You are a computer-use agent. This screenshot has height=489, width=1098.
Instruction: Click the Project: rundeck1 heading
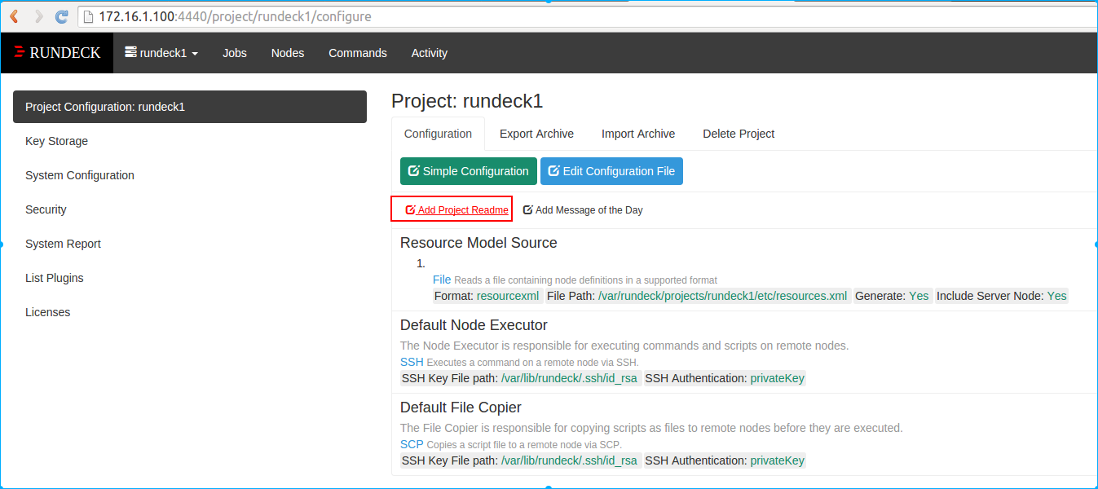point(467,101)
